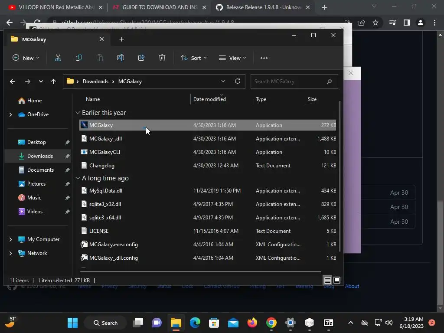Expand My Computer in navigation pane
This screenshot has width=444, height=333.
pos(11,239)
